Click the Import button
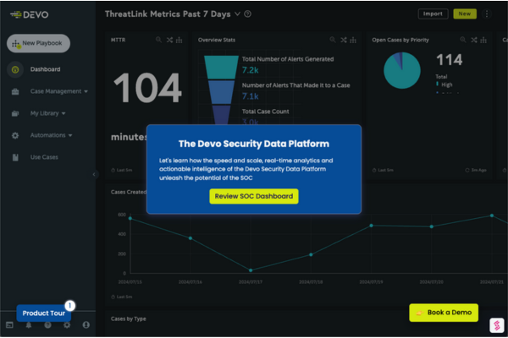Screen dimensions: 508x338 pyautogui.click(x=433, y=14)
